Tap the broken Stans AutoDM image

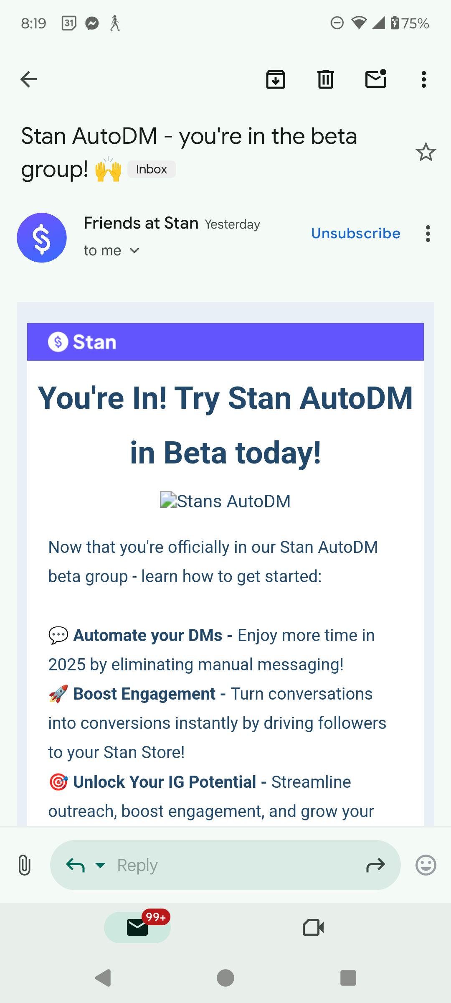225,501
